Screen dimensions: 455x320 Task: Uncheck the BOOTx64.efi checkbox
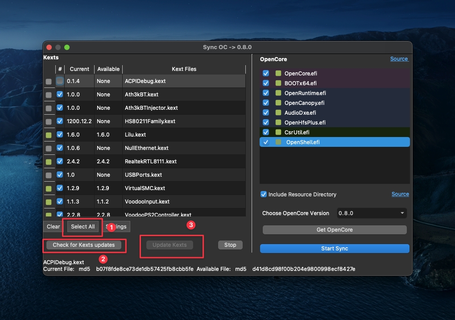[266, 83]
